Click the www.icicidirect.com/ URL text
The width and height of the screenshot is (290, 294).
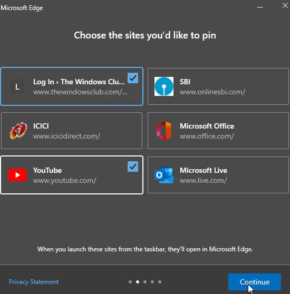point(66,136)
